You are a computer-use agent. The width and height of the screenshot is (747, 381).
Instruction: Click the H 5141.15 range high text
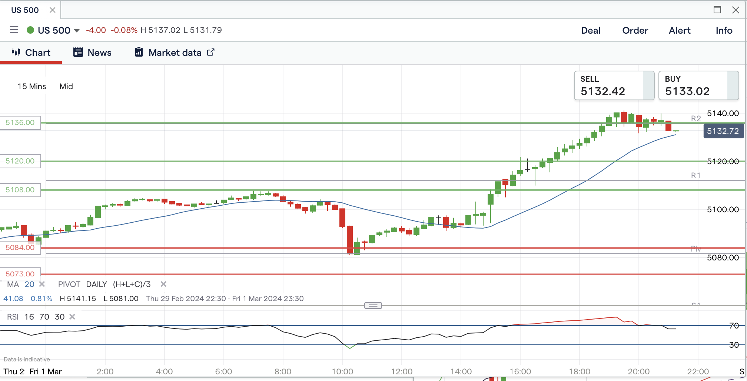point(78,299)
